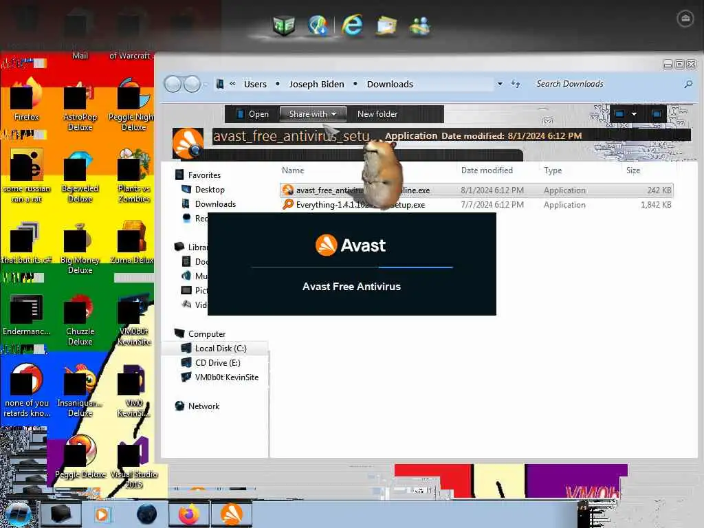
Task: Open the Insaniquarium Deluxe desktop icon
Action: pyautogui.click(x=80, y=390)
